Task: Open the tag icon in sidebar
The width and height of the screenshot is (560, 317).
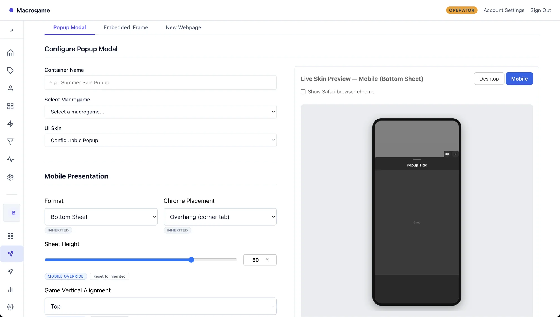Action: [10, 70]
